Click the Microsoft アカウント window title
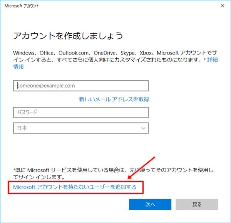 coord(22,6)
